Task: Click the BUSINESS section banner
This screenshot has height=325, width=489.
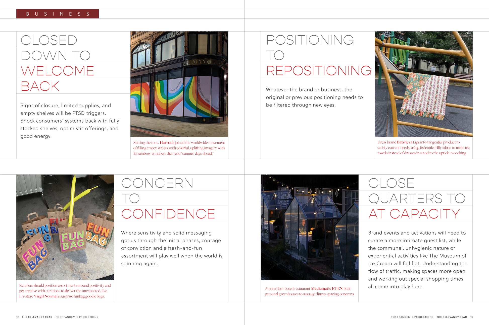Action: (x=58, y=14)
